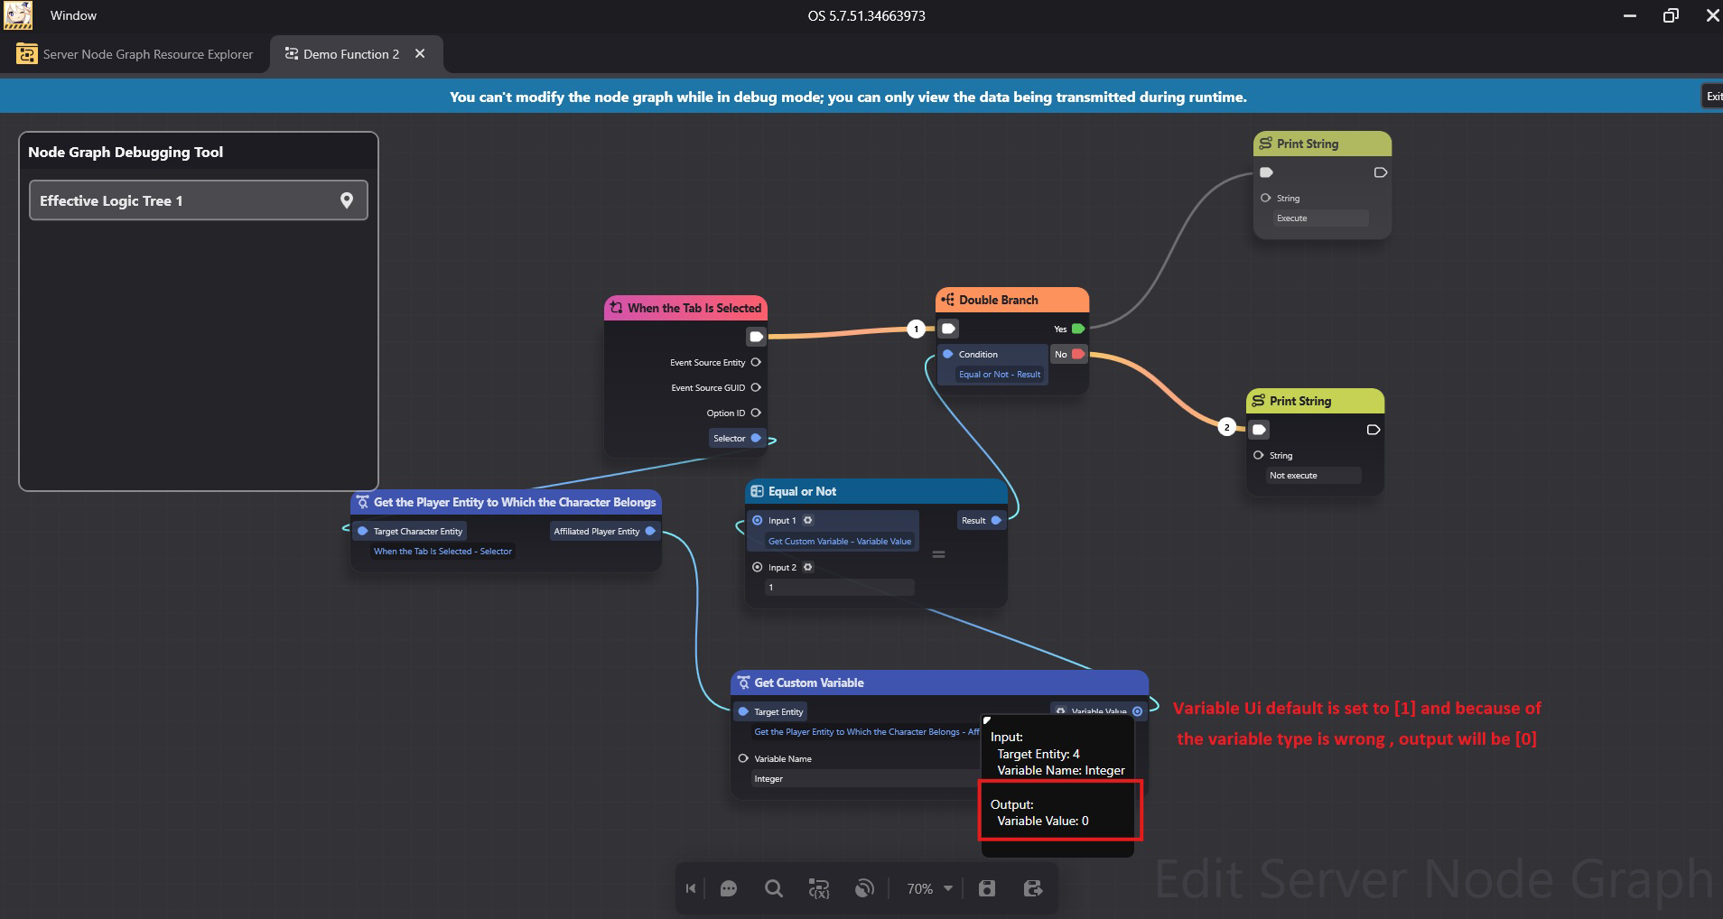Click the Event Source Entity output port
The width and height of the screenshot is (1723, 919).
pyautogui.click(x=756, y=362)
